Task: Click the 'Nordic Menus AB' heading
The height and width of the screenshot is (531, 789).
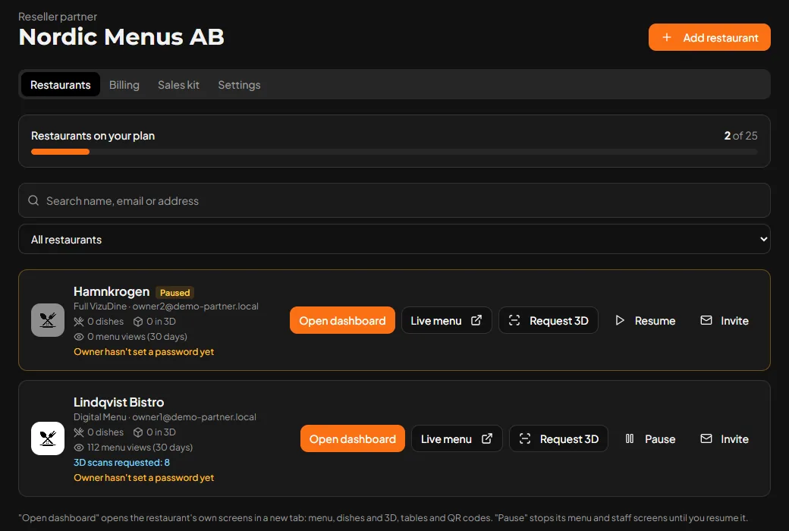Action: [121, 36]
